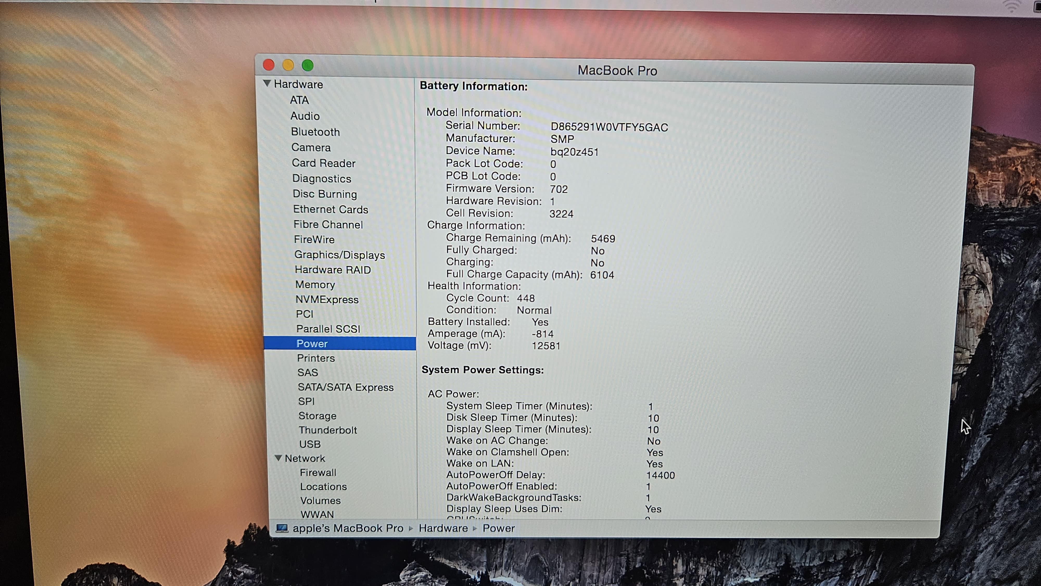Click the AC Power label
The image size is (1041, 586).
click(453, 394)
